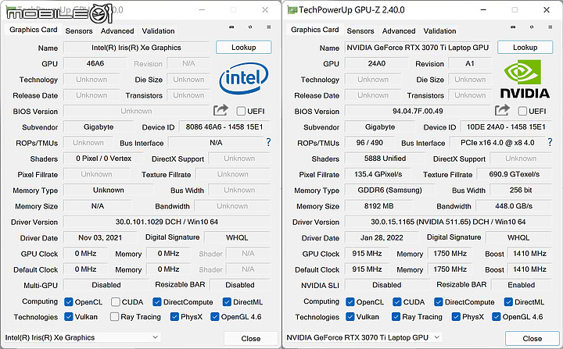Click the refresh icon in Intel window
Screen dimensions: 563x349
point(250,27)
